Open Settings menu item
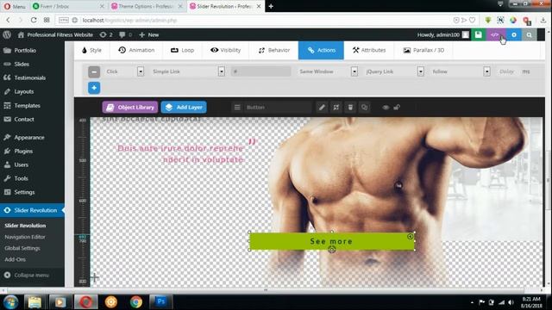Viewport: 552px width, 310px height. (x=24, y=192)
